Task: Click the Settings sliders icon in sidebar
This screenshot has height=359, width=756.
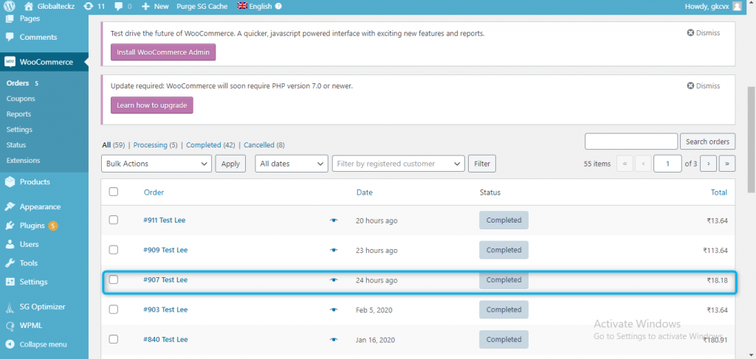Action: [x=10, y=282]
